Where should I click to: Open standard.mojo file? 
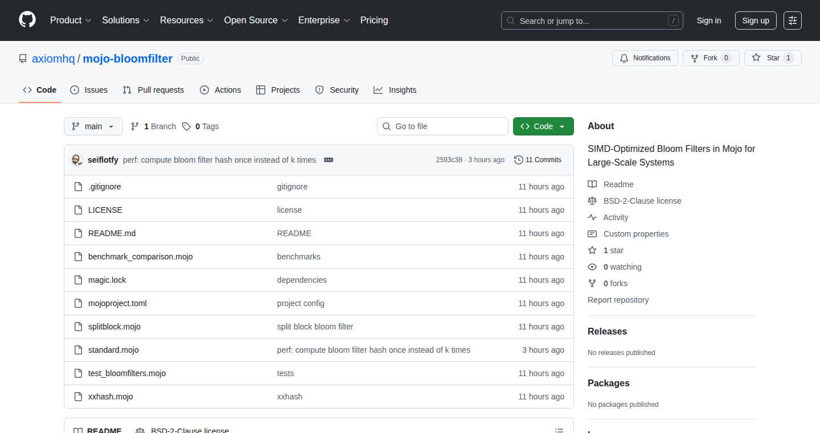pyautogui.click(x=113, y=350)
